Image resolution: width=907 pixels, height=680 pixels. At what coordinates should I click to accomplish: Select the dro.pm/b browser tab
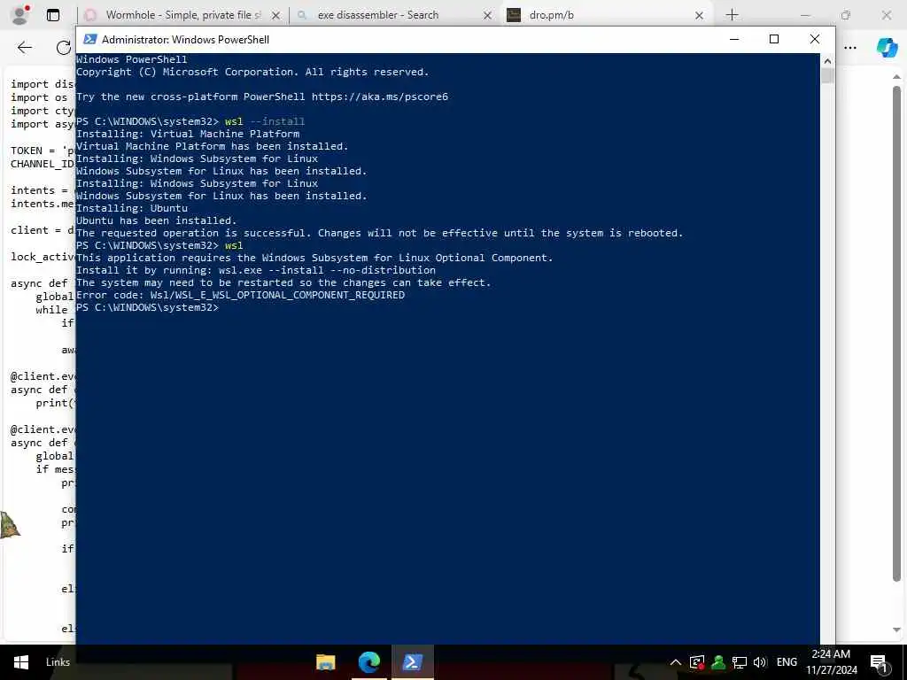[x=601, y=15]
